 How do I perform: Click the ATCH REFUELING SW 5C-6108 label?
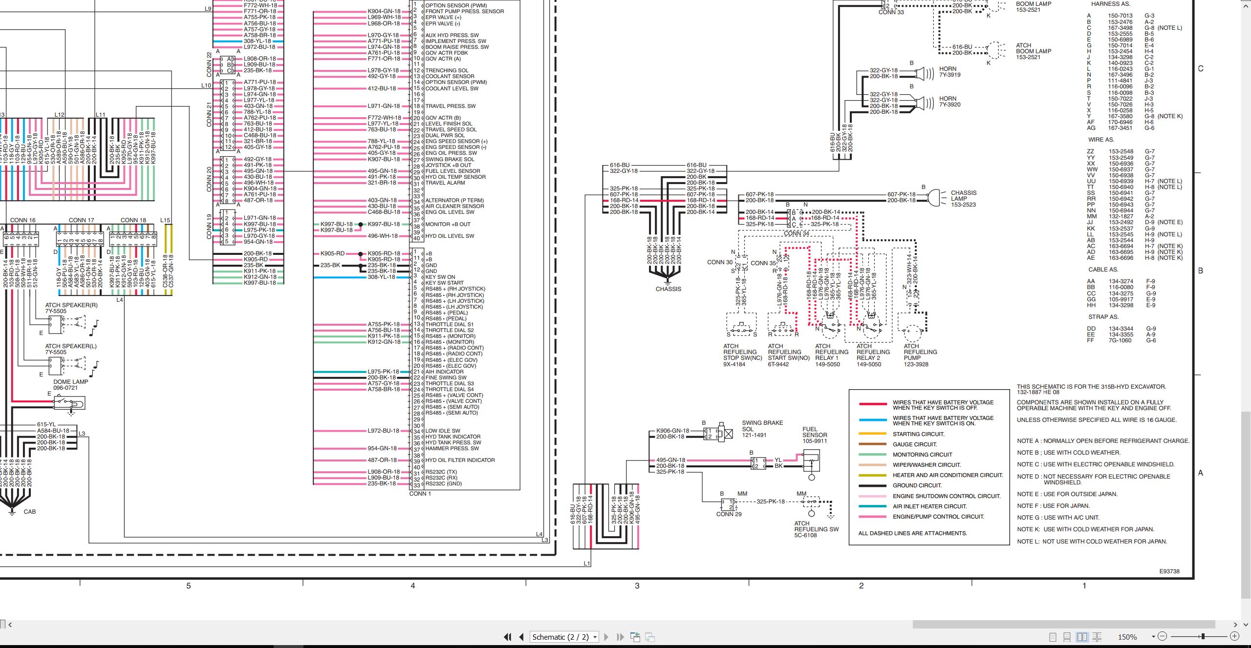click(816, 529)
